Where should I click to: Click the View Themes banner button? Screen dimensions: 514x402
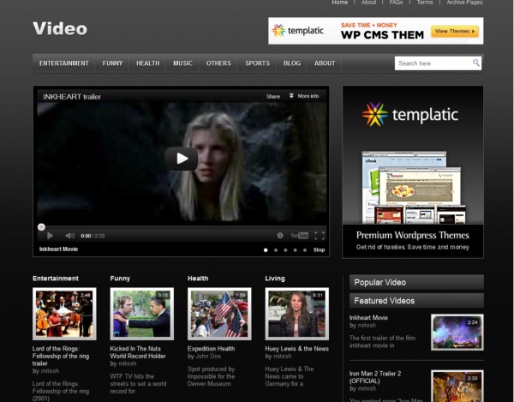point(455,31)
